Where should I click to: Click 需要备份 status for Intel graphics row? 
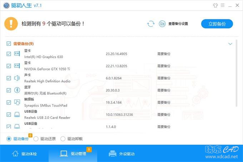click(164, 54)
